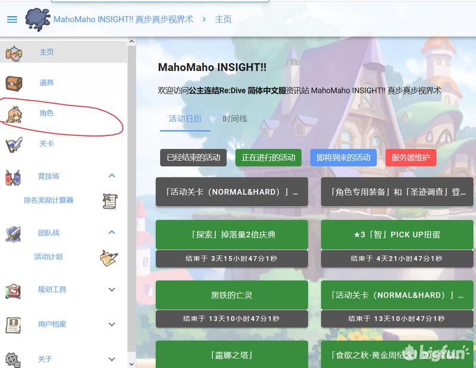
Task: Select the 主页 home icon in sidebar
Action: click(15, 52)
